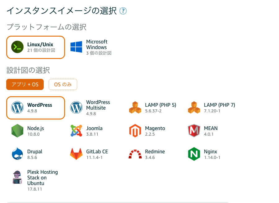Screen dimensions: 279x203
Task: Select the Drupal blueprint name
Action: pos(35,152)
